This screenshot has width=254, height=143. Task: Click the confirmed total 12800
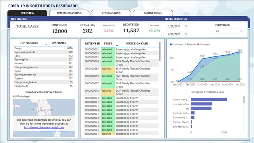[x=59, y=31]
